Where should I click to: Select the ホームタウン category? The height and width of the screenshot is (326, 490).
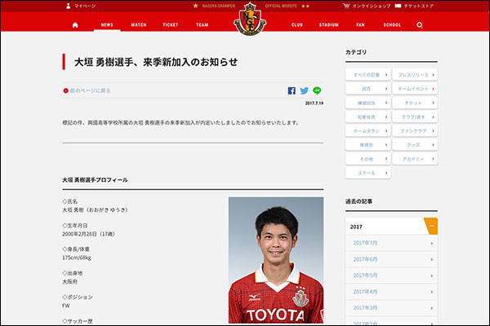(x=368, y=131)
